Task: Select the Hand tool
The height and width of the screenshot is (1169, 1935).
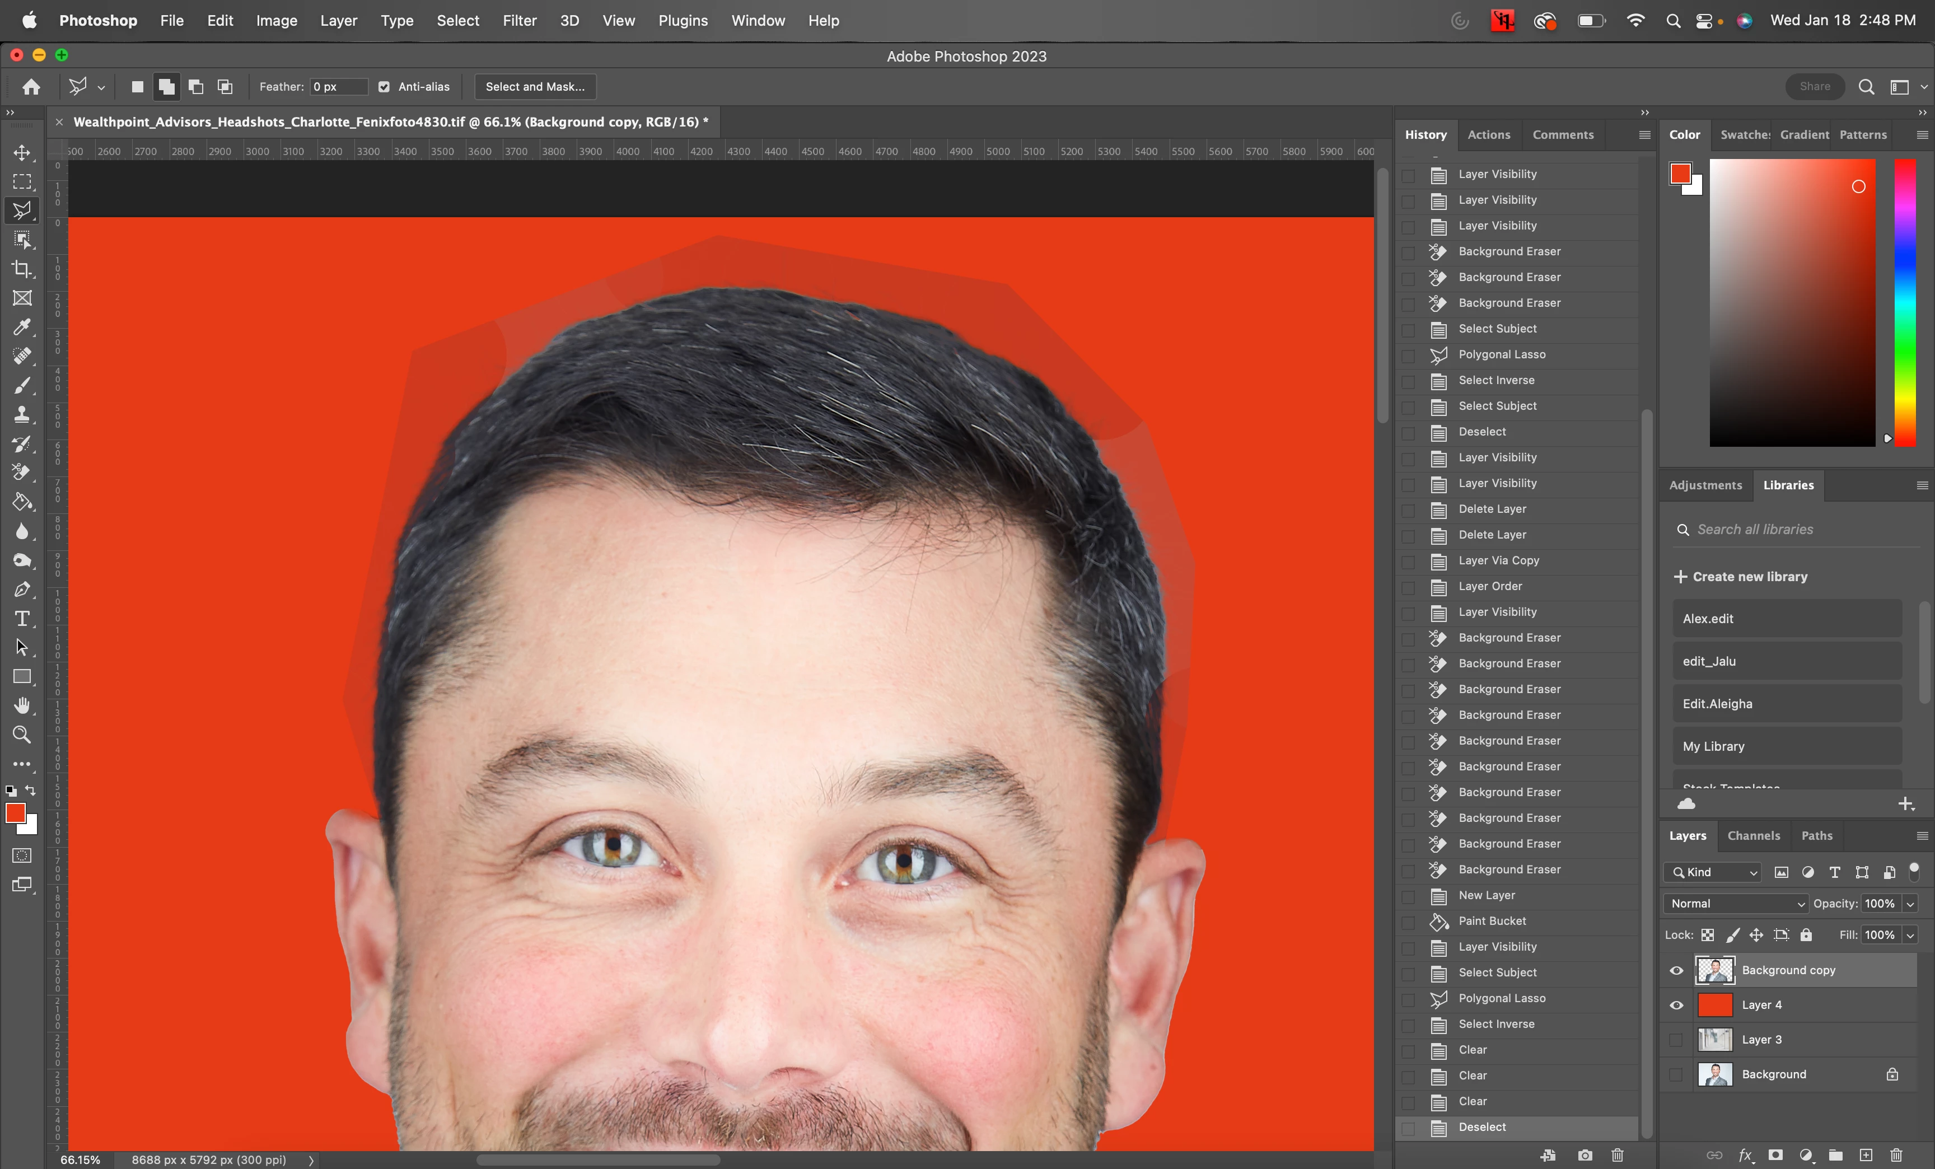Action: tap(22, 706)
